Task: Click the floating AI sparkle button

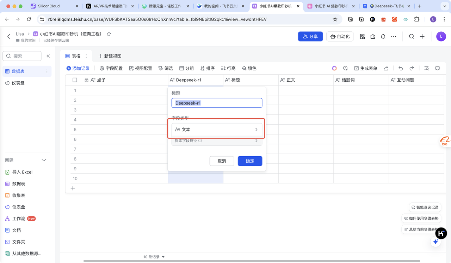Action: coord(435,242)
